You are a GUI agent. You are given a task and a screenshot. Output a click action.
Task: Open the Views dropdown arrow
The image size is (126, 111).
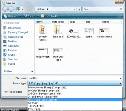tap(38, 16)
